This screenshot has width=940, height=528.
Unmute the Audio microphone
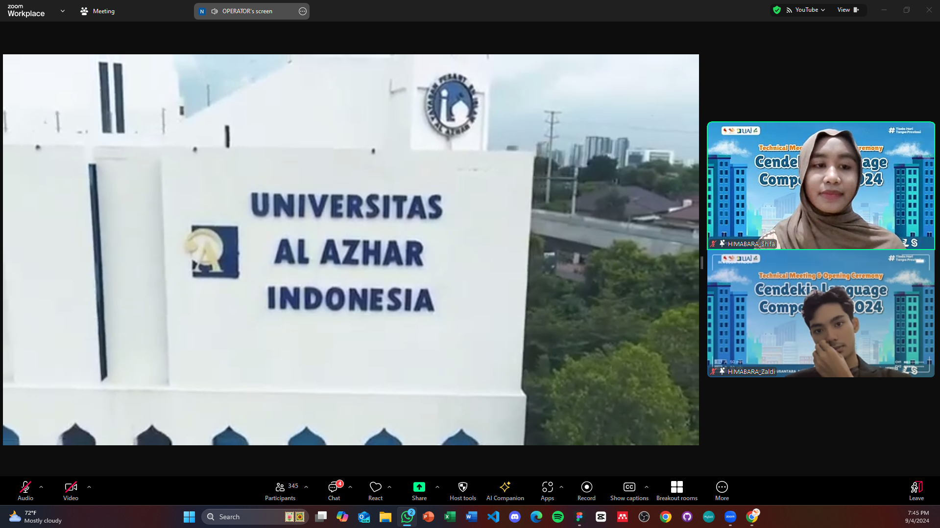point(25,491)
